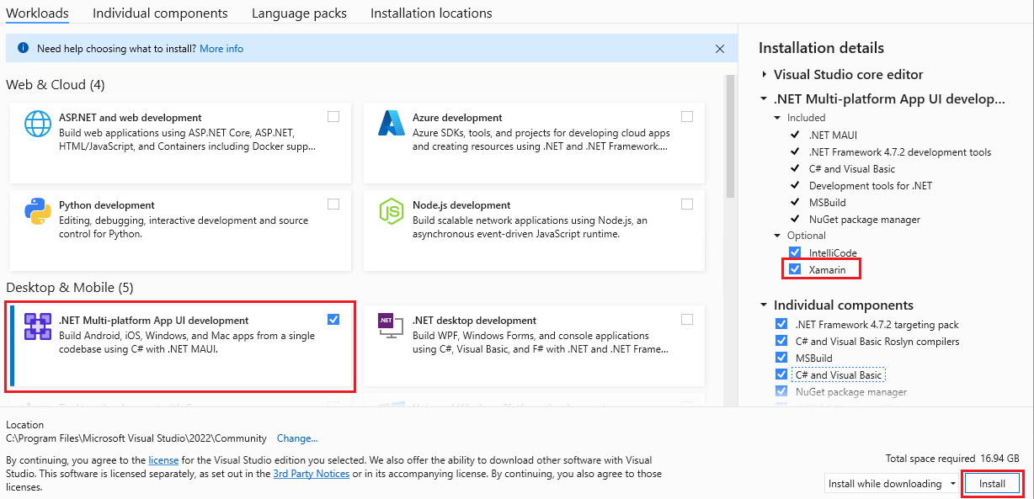Click the Install button

coord(993,483)
